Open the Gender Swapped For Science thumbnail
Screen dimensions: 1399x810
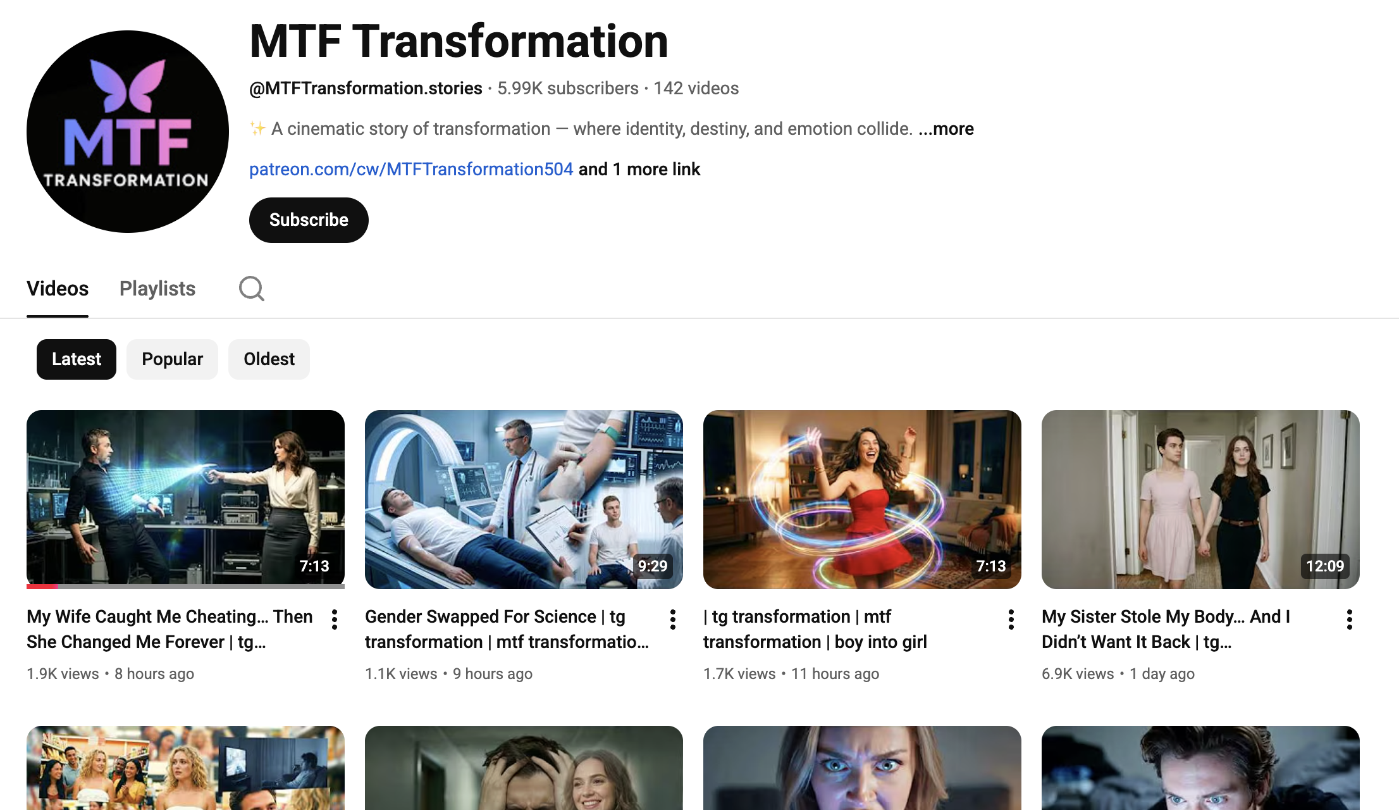pyautogui.click(x=524, y=499)
